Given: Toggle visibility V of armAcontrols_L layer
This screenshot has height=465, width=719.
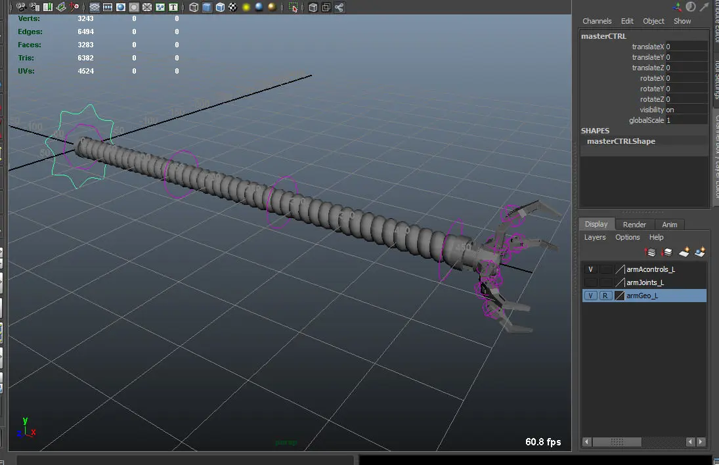Looking at the screenshot, I should 590,270.
